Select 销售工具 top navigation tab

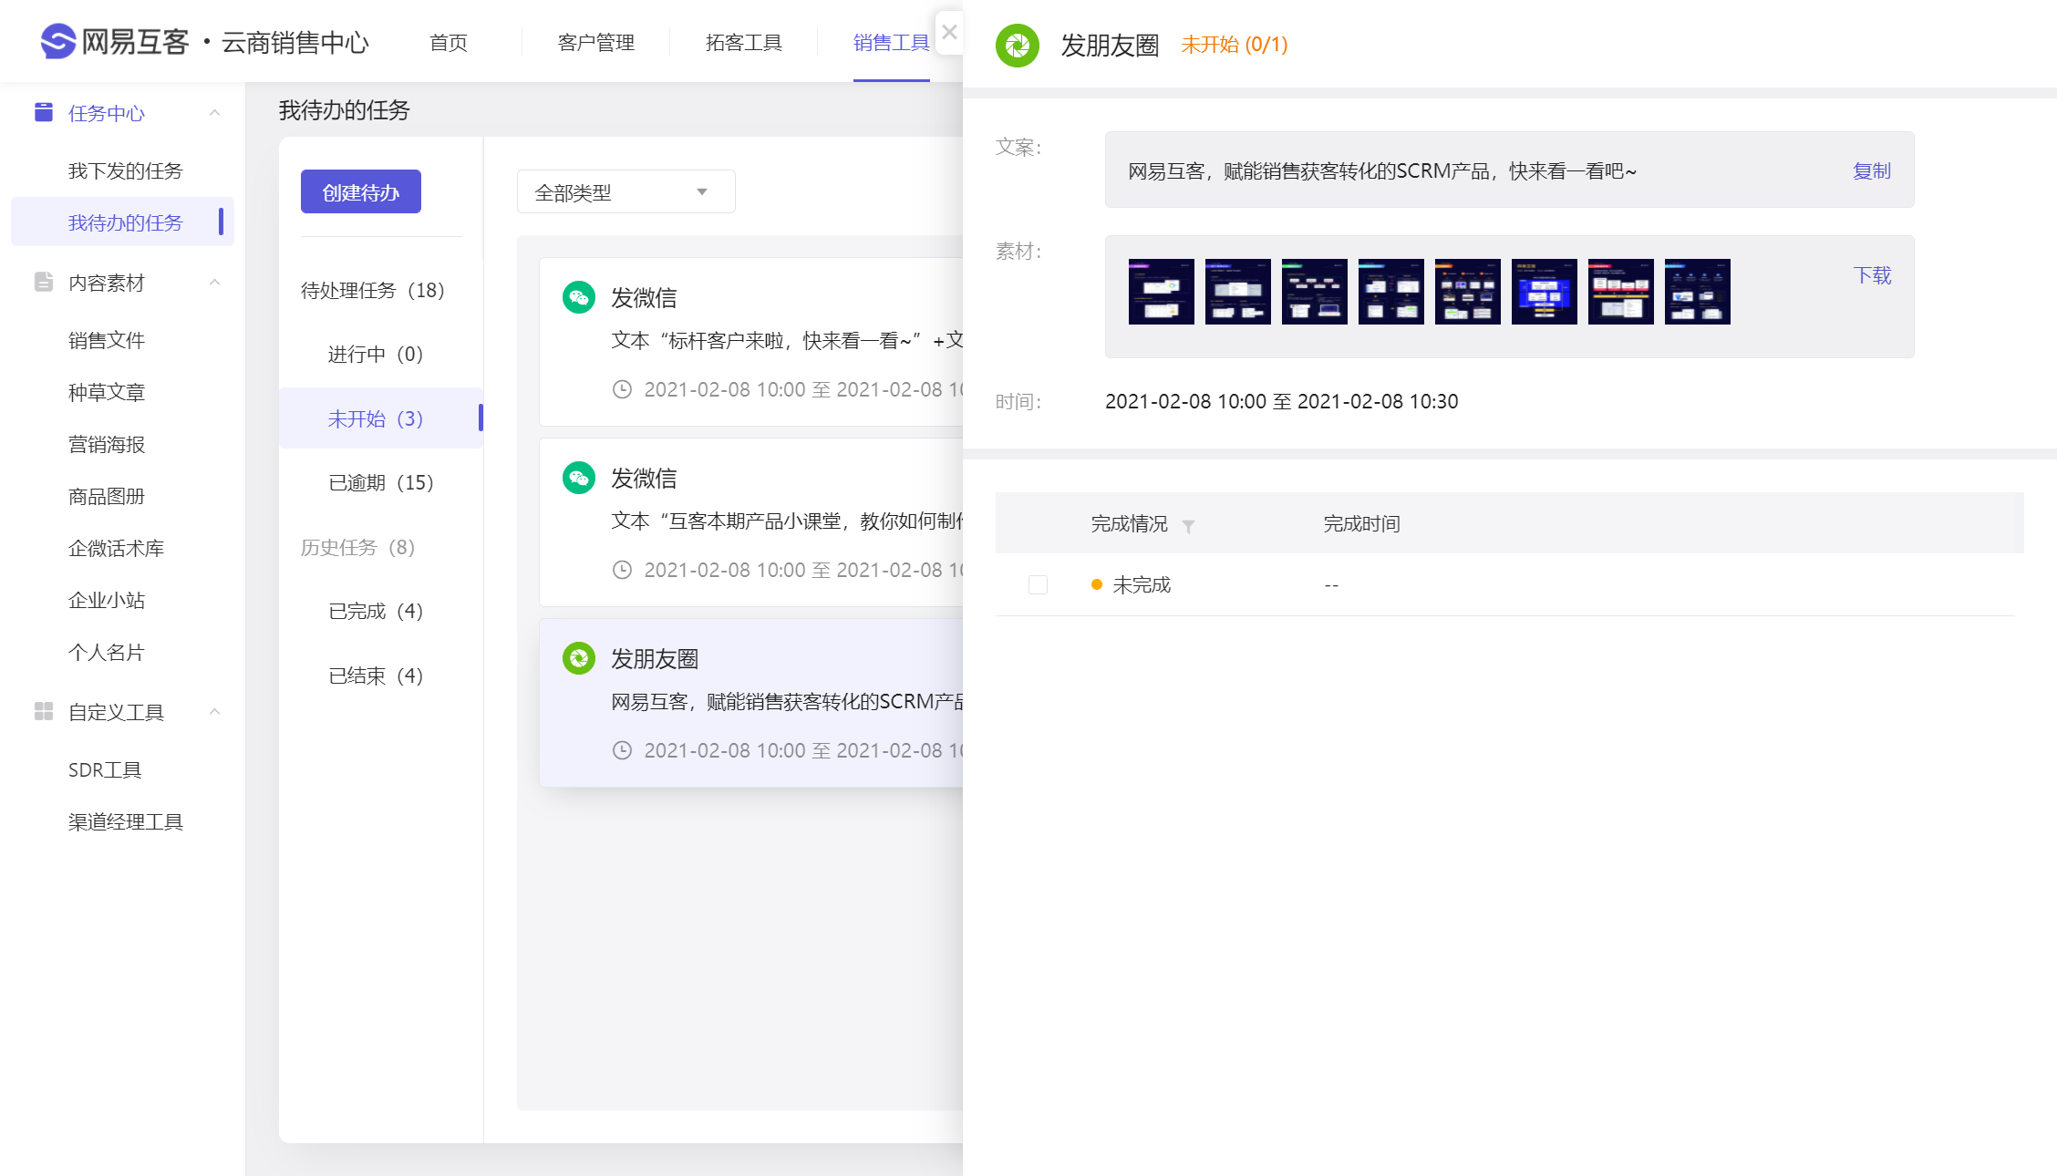pos(891,42)
